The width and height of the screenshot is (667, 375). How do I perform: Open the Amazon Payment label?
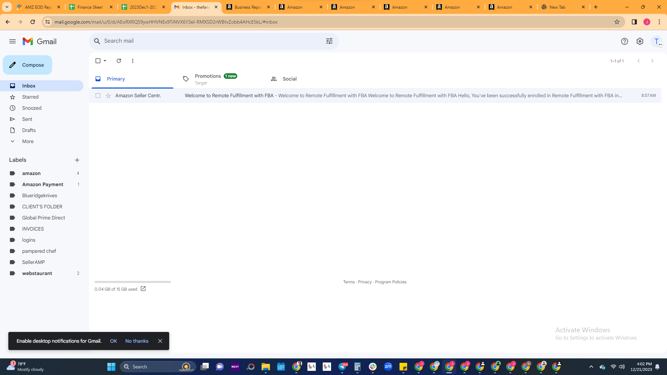click(42, 184)
